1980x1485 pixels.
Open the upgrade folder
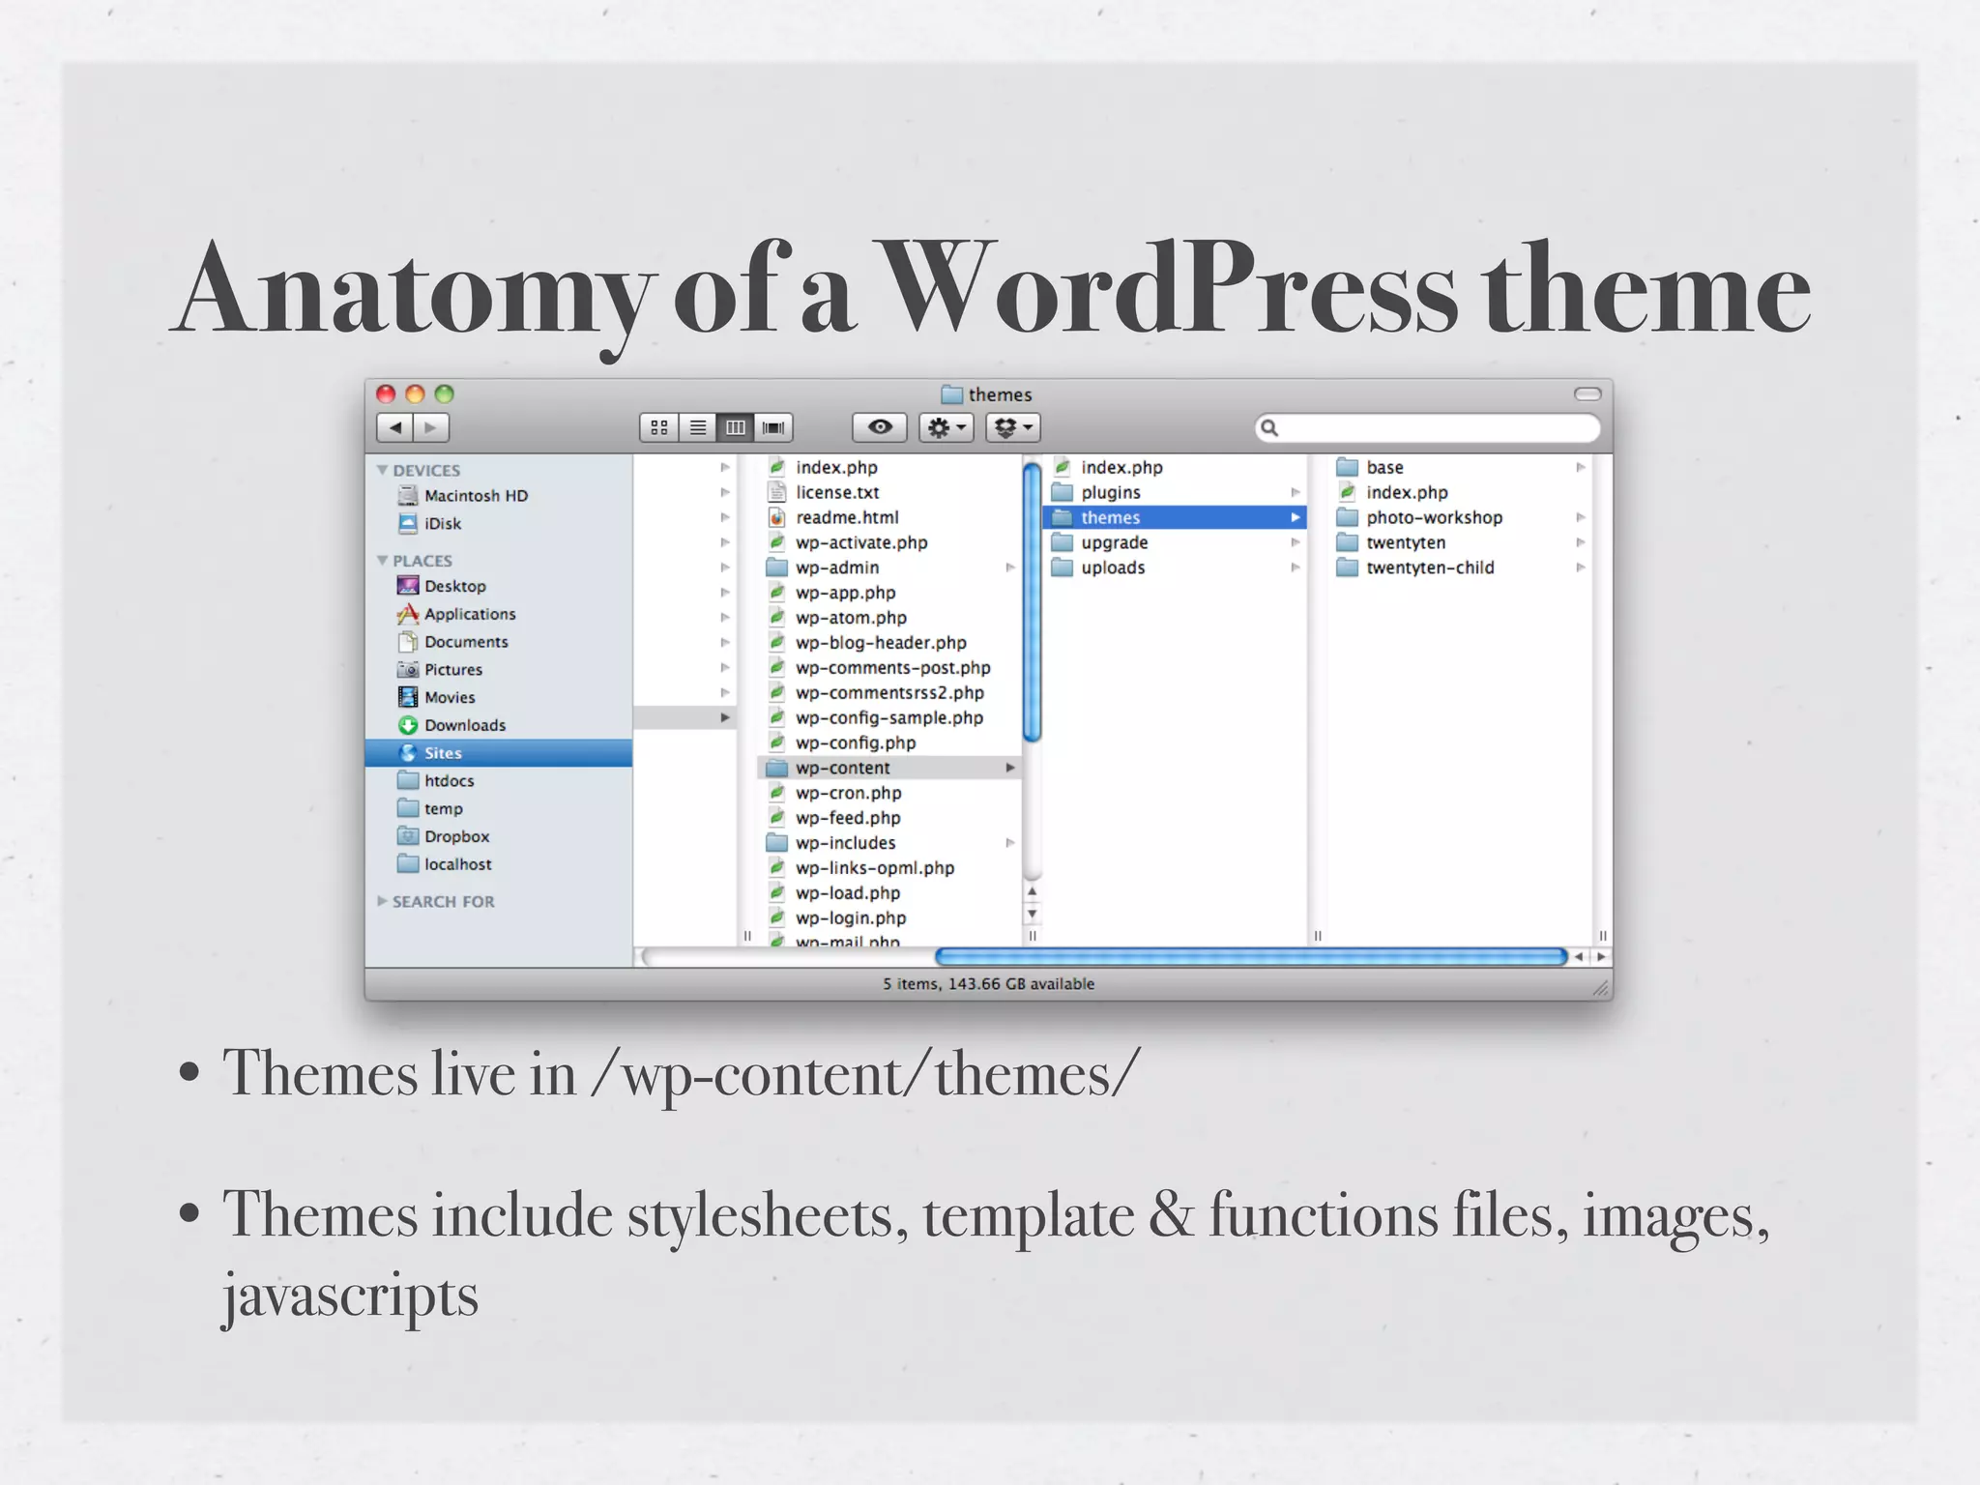click(x=1101, y=542)
